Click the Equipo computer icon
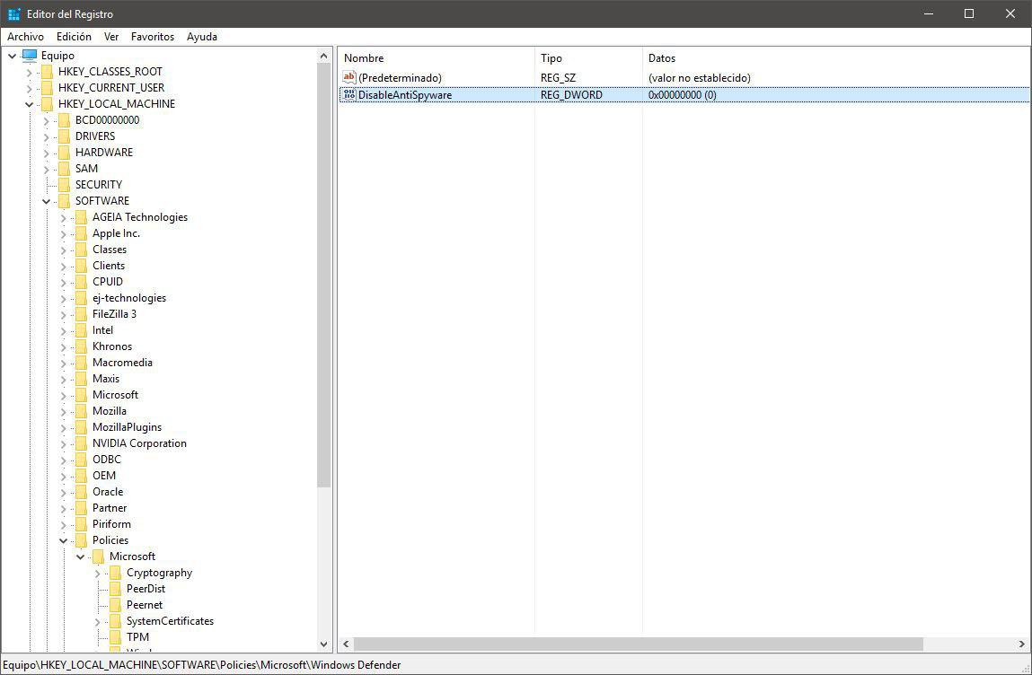 tap(30, 56)
